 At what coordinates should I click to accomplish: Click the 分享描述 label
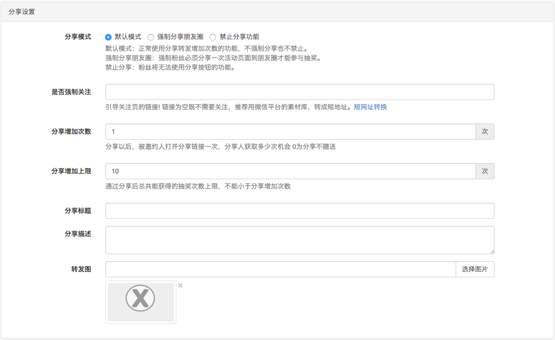pyautogui.click(x=78, y=234)
